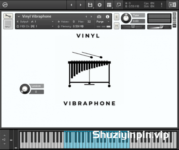Viewport: 179px width, 150px height.
Task: Go to the next instrument preset arrow
Action: 91,17
